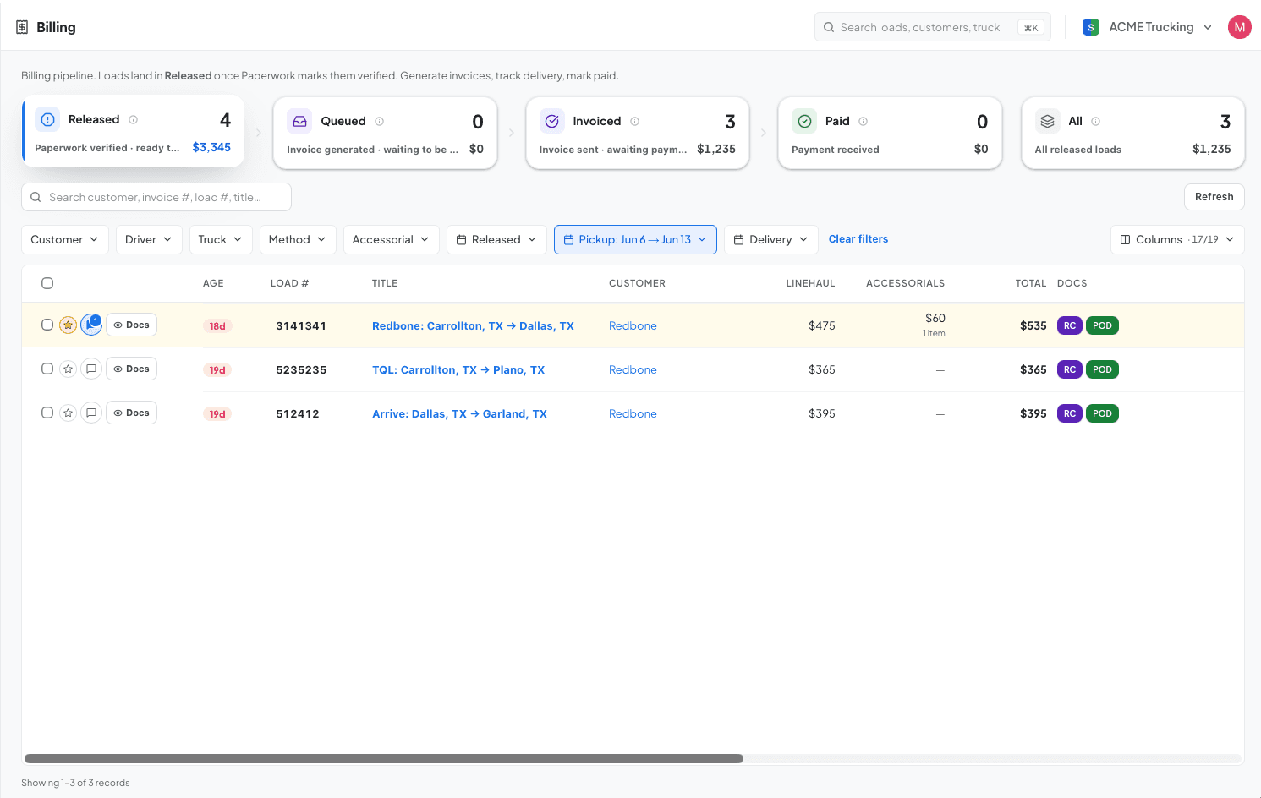Click the $60 accessorials value

click(935, 318)
